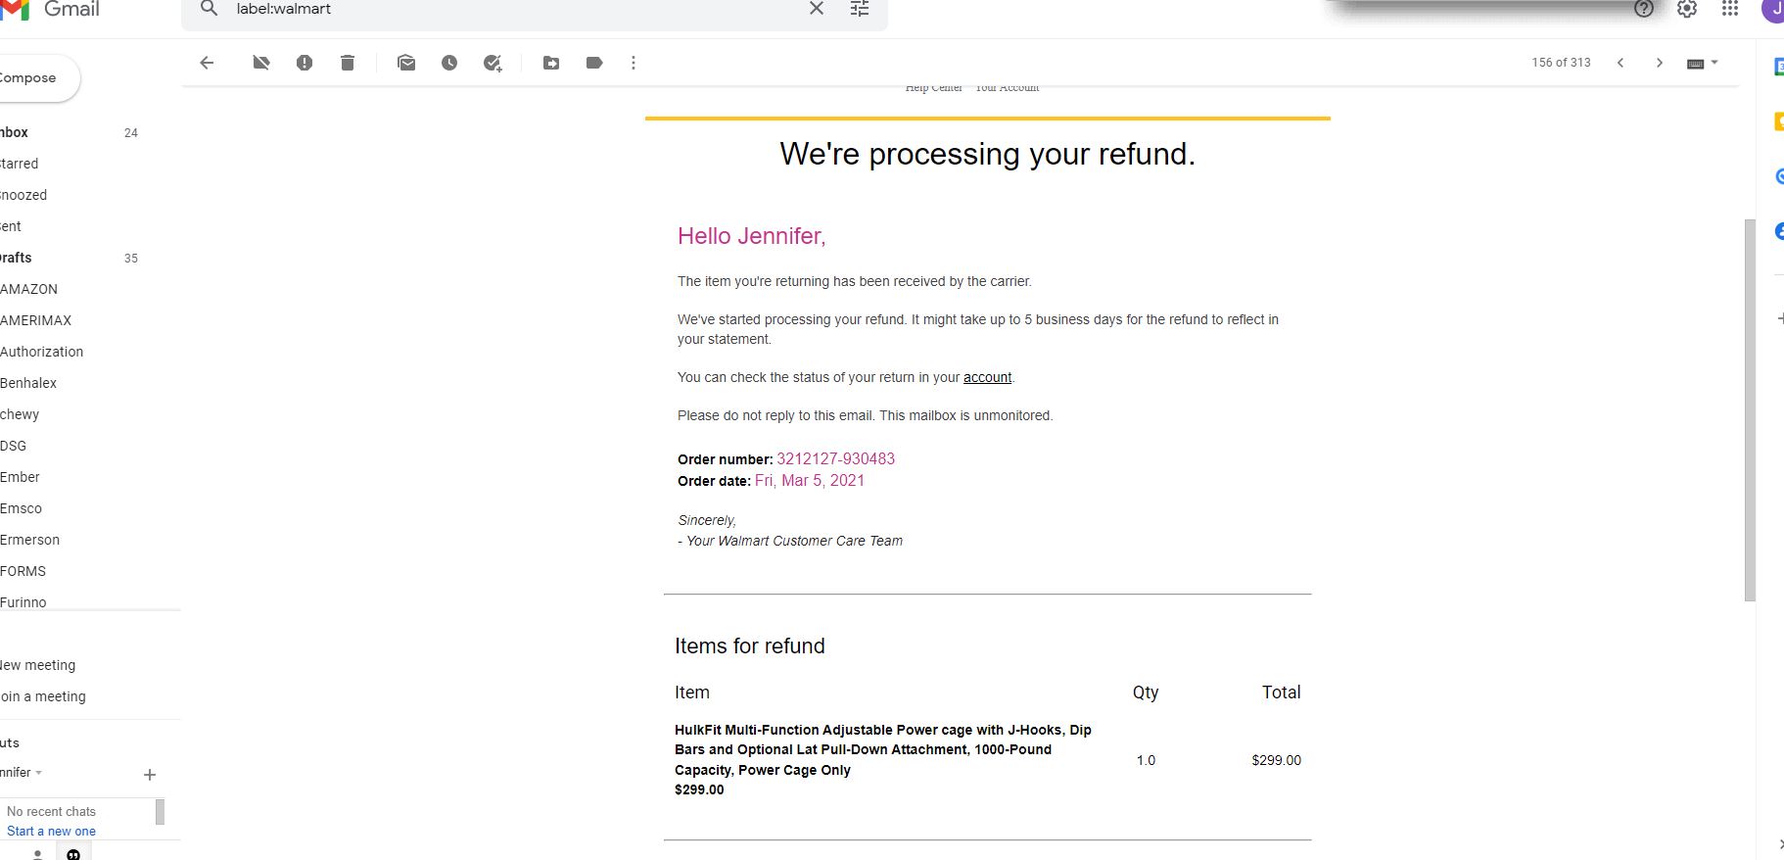Go to the next (older) email
The width and height of the screenshot is (1784, 860).
[1659, 63]
